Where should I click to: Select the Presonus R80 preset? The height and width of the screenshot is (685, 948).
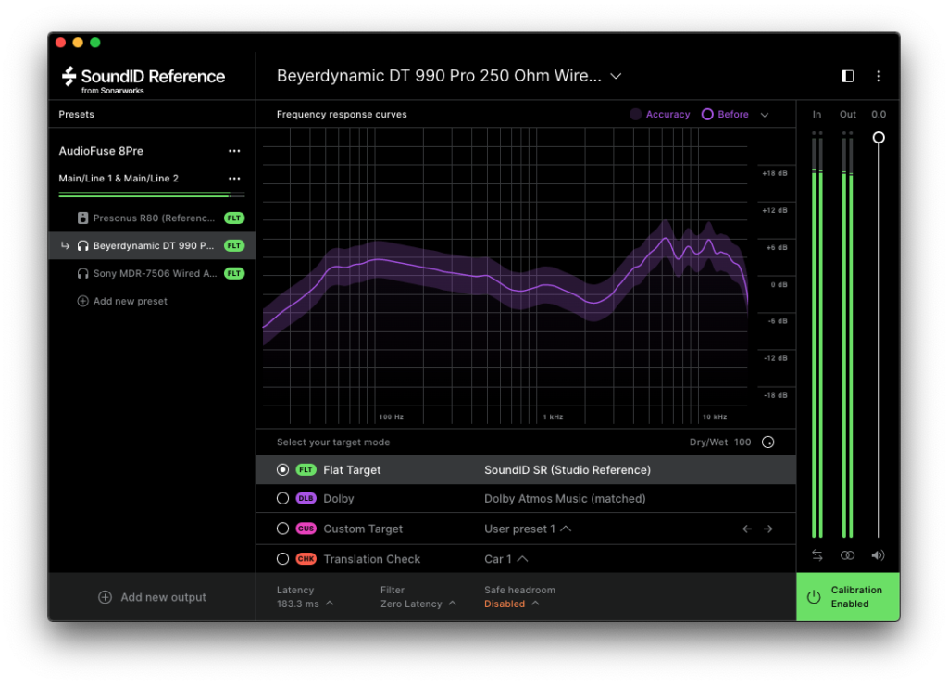pyautogui.click(x=153, y=218)
